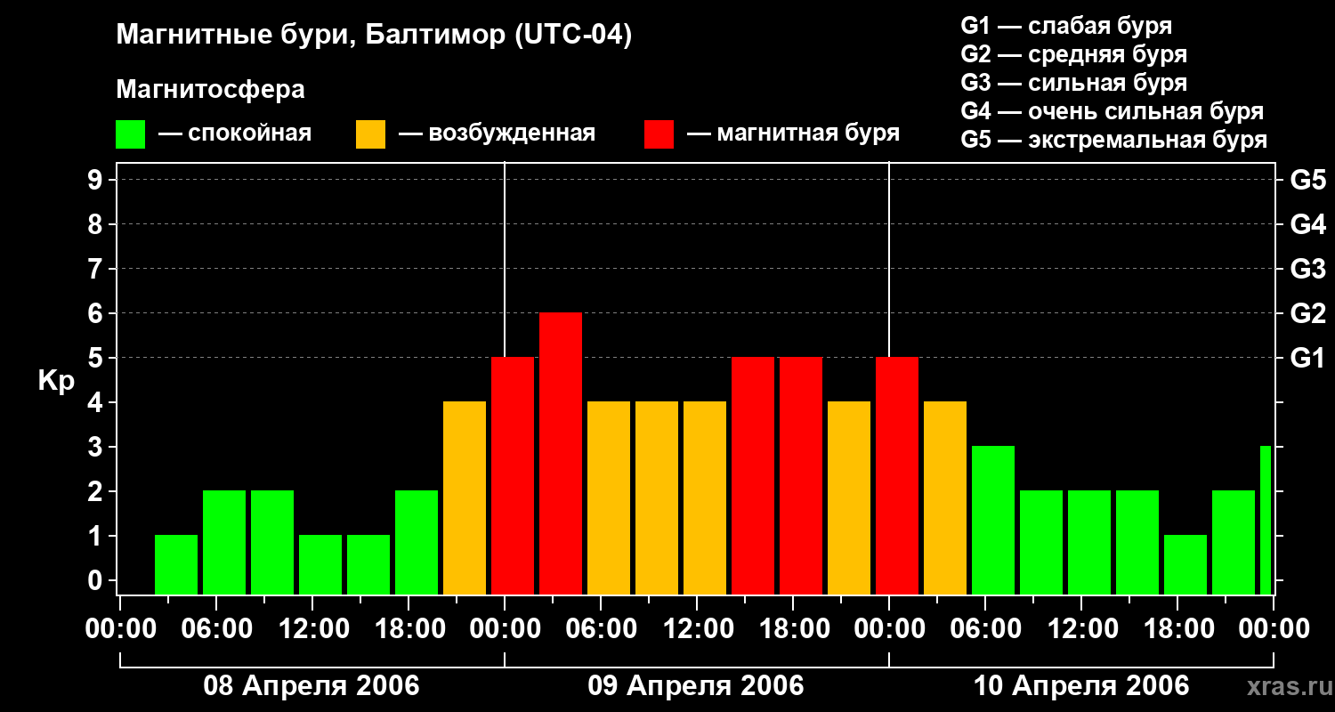Image resolution: width=1335 pixels, height=712 pixels.
Task: Click the green Kp 3 bar on April 10
Action: click(993, 521)
